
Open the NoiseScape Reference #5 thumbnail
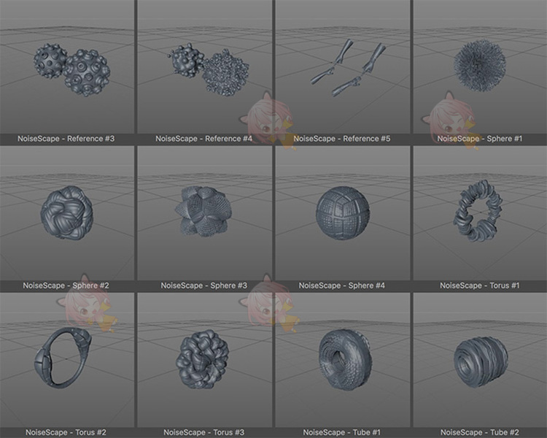pyautogui.click(x=343, y=66)
